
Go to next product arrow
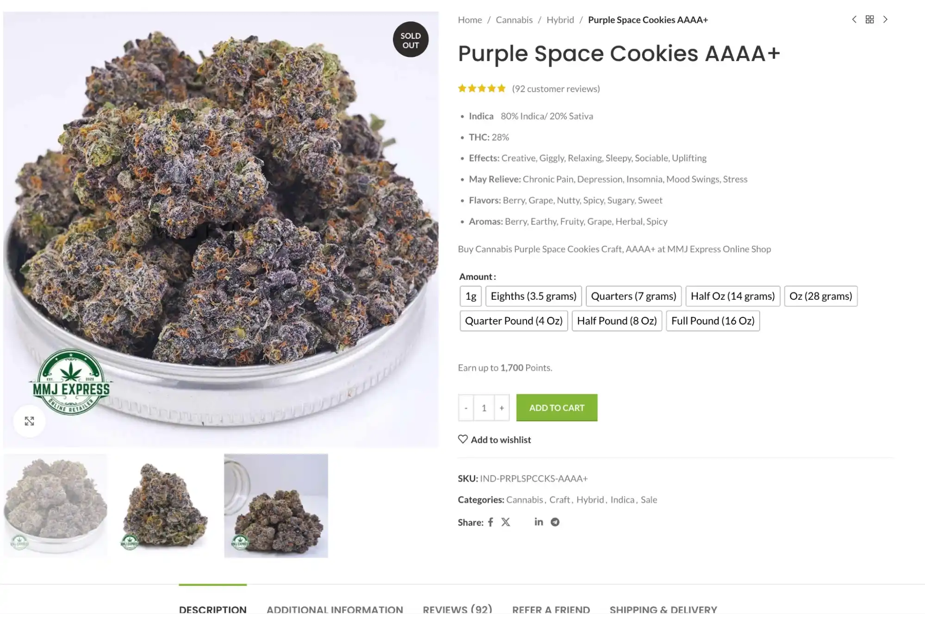[885, 19]
